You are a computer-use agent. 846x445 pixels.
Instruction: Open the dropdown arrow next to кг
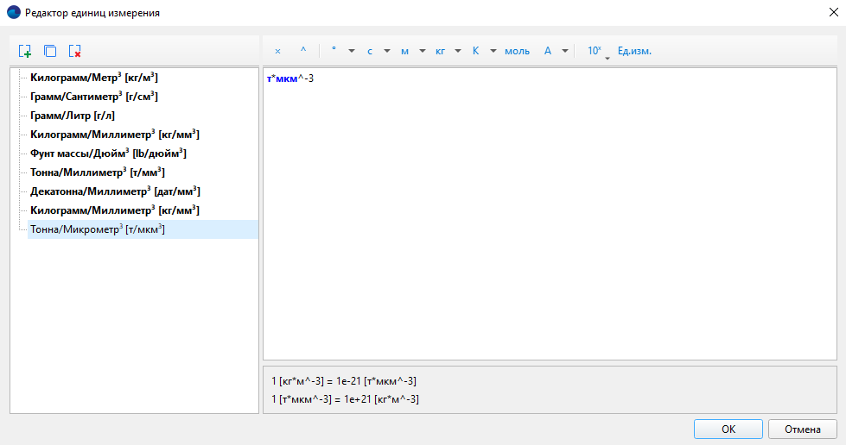coord(458,51)
